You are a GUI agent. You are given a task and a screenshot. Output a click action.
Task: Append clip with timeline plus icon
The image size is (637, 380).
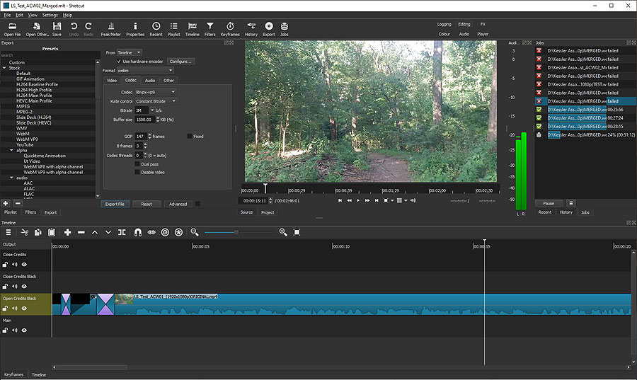[68, 232]
